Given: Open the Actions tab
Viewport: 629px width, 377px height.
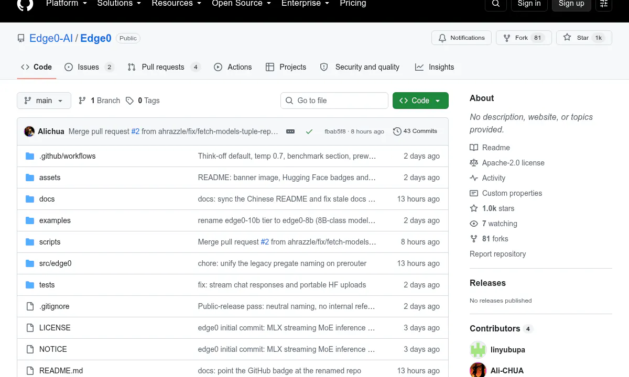Looking at the screenshot, I should point(233,67).
